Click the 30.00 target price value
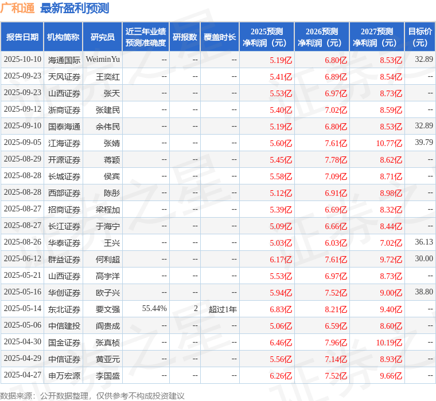This screenshot has height=401, width=436. click(424, 258)
